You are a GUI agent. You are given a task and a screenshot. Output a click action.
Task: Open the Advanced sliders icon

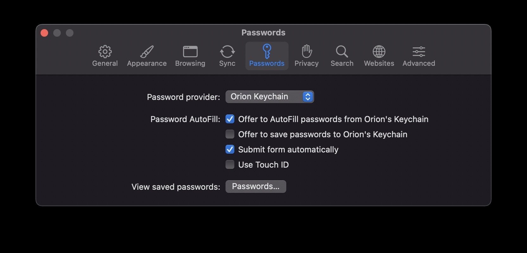419,52
